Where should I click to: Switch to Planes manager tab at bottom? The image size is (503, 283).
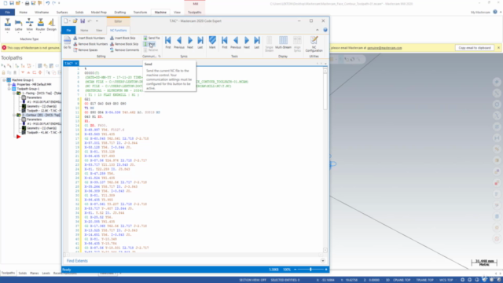click(x=35, y=273)
